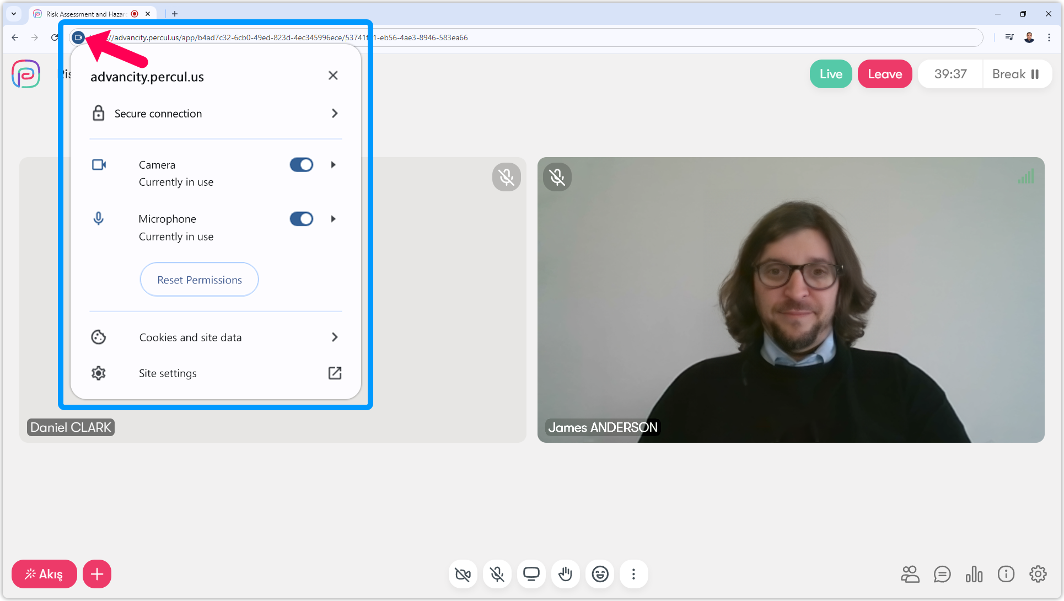Leave the live session
Viewport: 1064px width, 601px height.
[x=884, y=74]
